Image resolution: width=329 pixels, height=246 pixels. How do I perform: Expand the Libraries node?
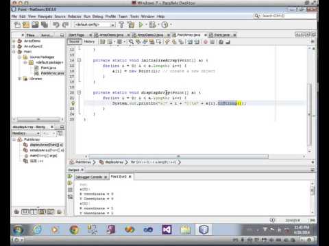(x=20, y=79)
